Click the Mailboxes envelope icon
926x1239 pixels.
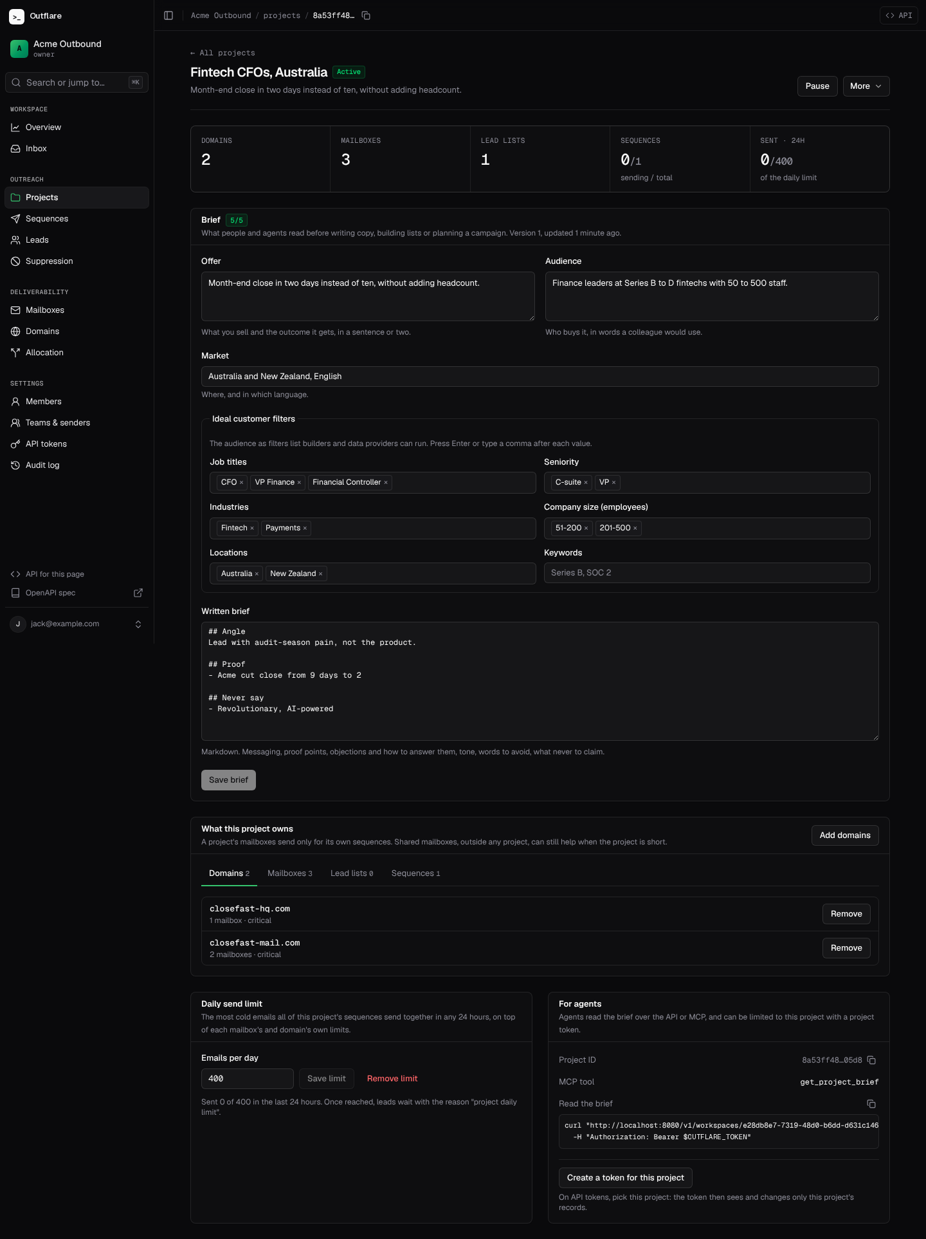[15, 310]
